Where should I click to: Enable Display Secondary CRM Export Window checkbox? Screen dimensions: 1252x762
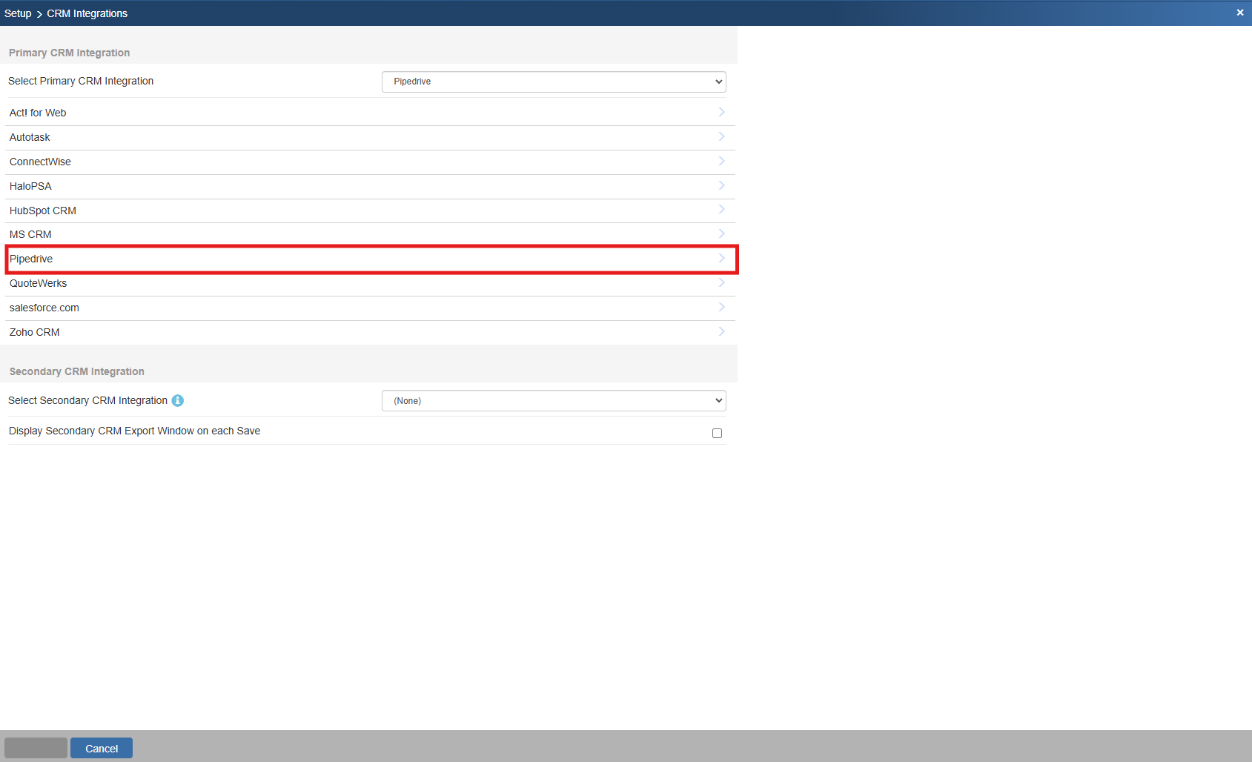(717, 434)
